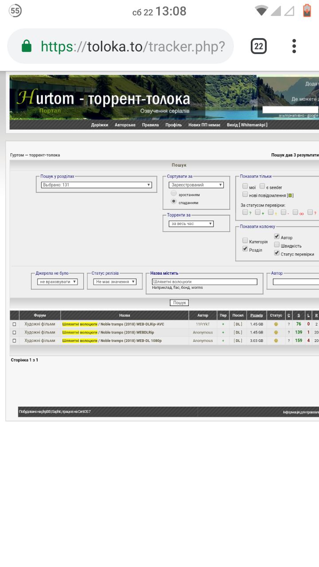This screenshot has height=567, width=319.
Task: Download [DL] for WEB-DL 1080p row
Action: click(238, 341)
